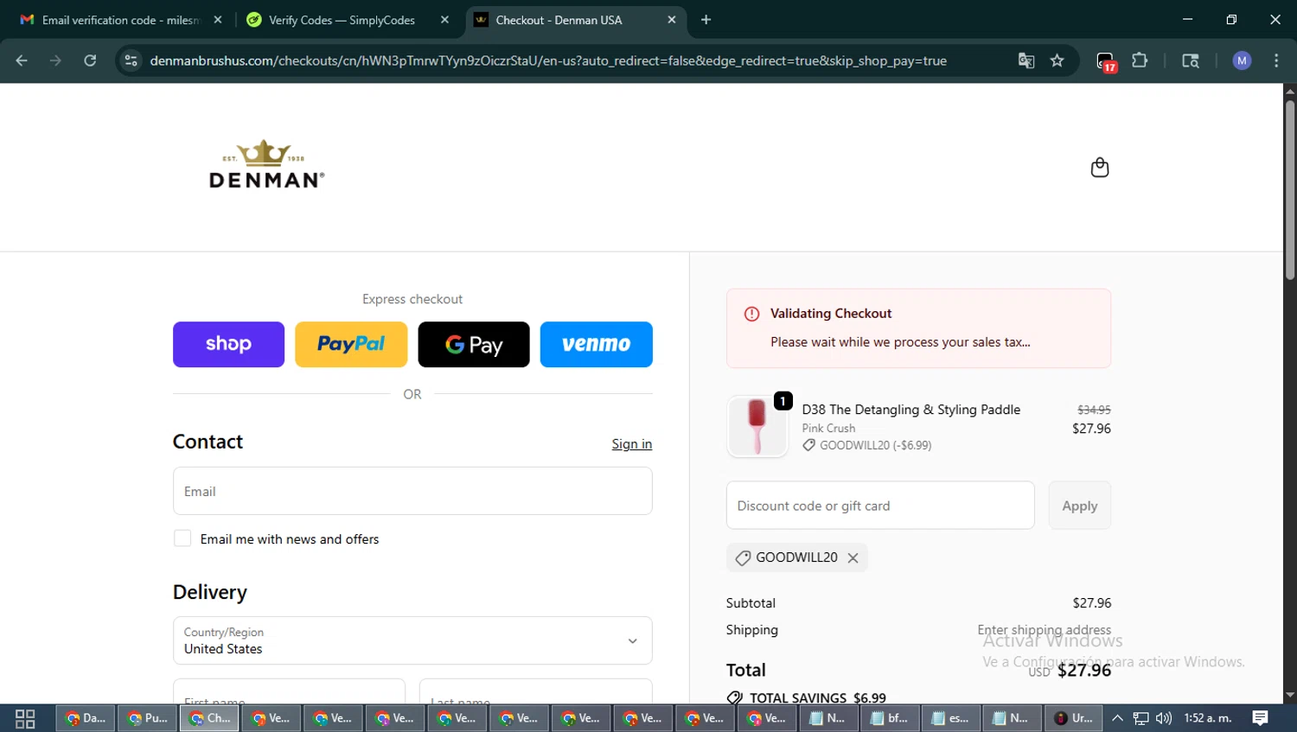Screen dimensions: 1297x732
Task: Open Chrome three-dot menu
Action: (1276, 60)
